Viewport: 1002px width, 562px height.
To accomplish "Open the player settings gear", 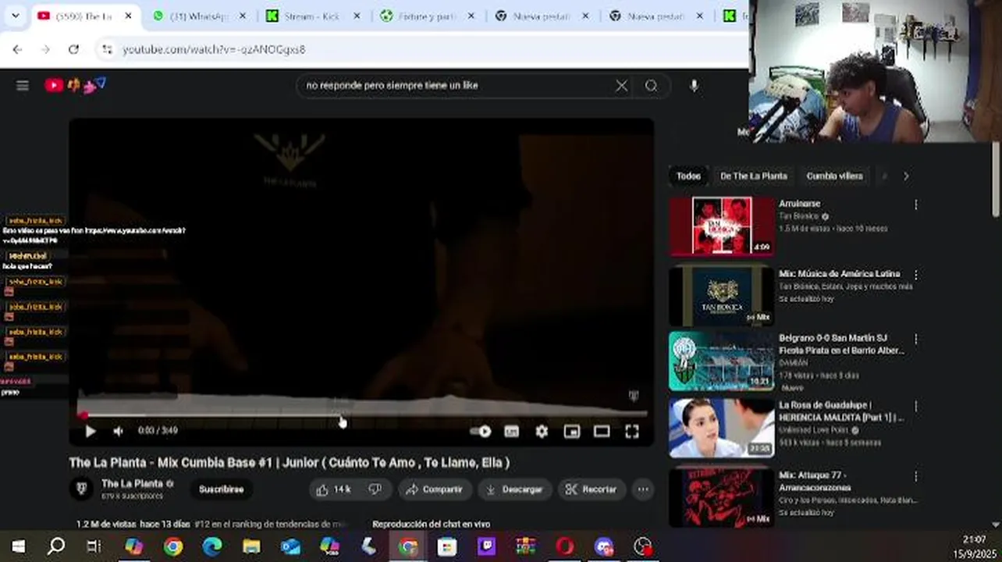I will click(x=542, y=431).
